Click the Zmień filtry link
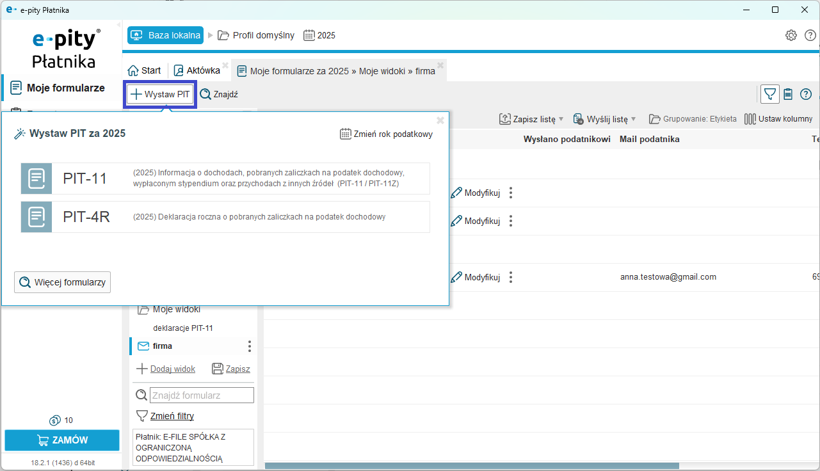The height and width of the screenshot is (471, 820). coord(172,416)
